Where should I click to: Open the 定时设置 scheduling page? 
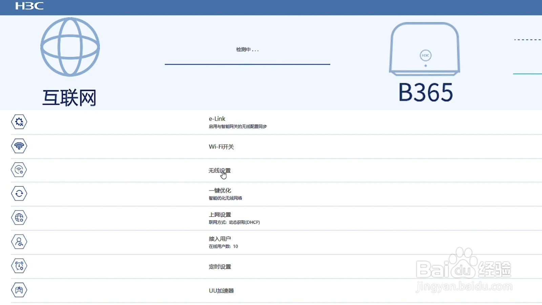(220, 267)
